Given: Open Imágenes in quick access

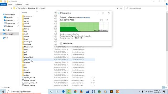Looking at the screenshot, I should [9, 26].
